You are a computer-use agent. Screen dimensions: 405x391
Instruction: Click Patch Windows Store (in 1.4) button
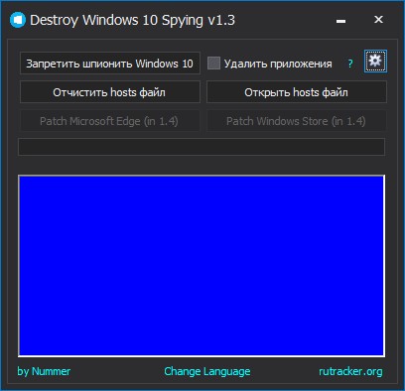pyautogui.click(x=297, y=121)
